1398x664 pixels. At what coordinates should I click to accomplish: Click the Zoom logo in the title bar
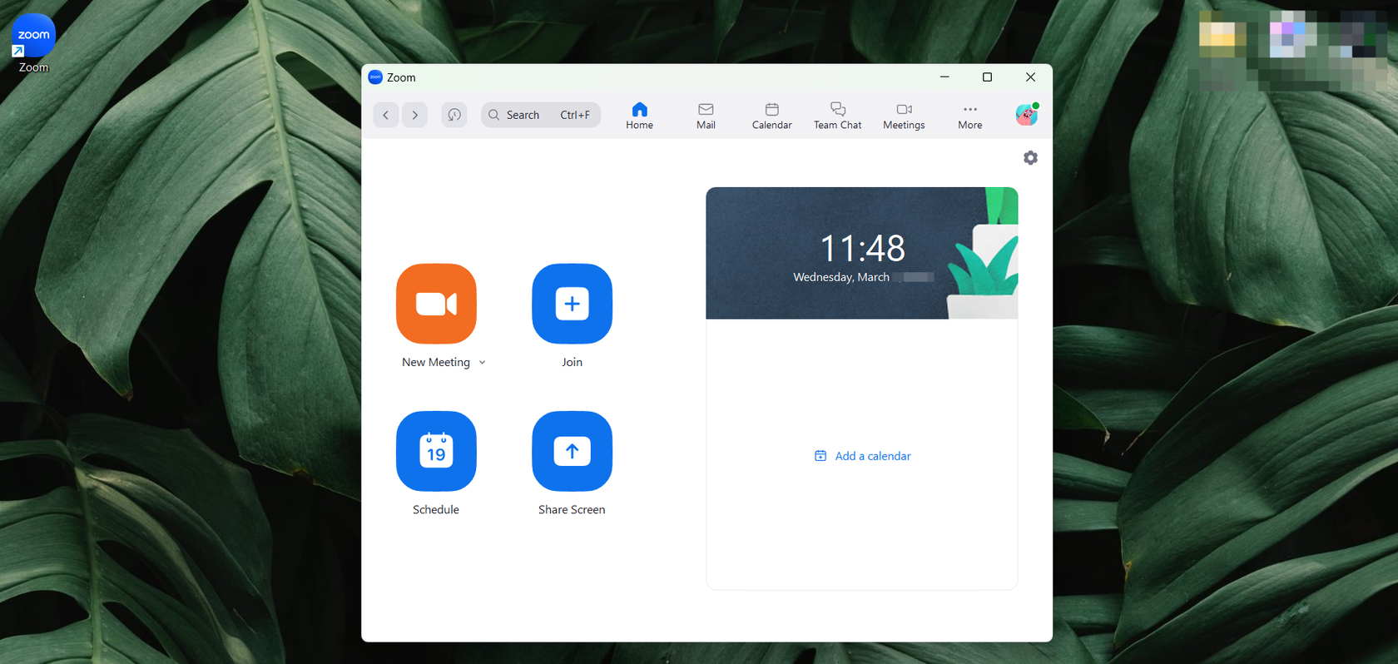point(375,77)
